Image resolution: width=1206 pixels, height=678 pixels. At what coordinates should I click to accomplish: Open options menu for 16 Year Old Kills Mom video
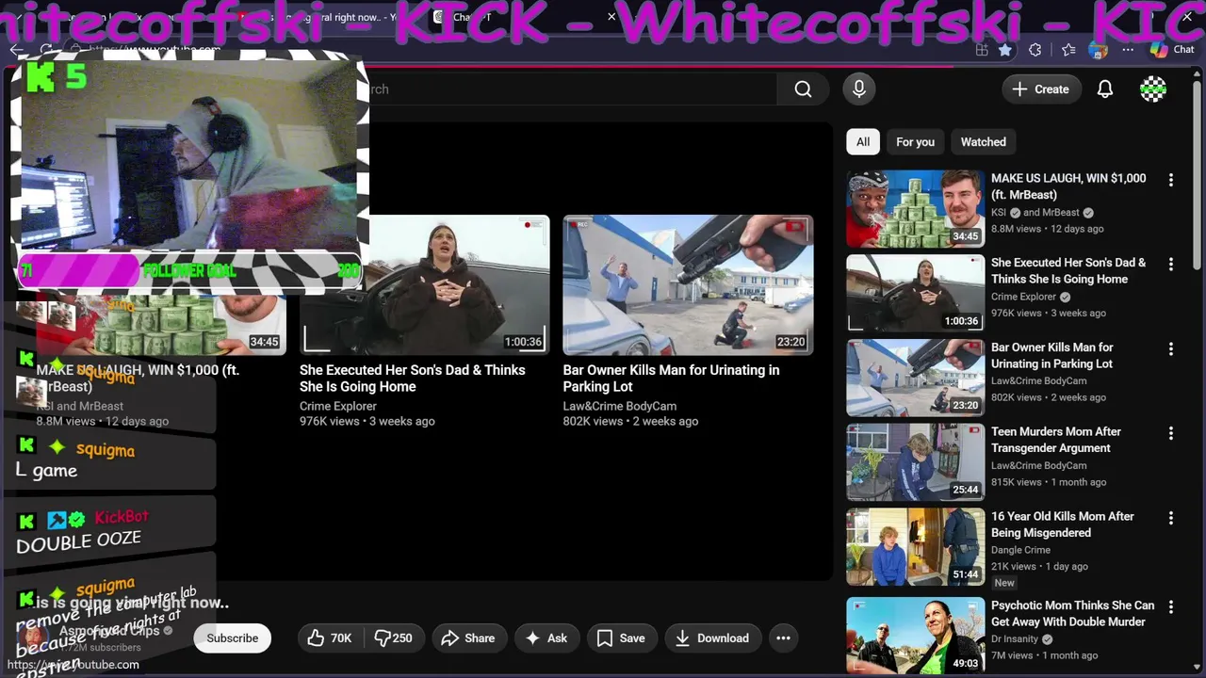pyautogui.click(x=1171, y=519)
